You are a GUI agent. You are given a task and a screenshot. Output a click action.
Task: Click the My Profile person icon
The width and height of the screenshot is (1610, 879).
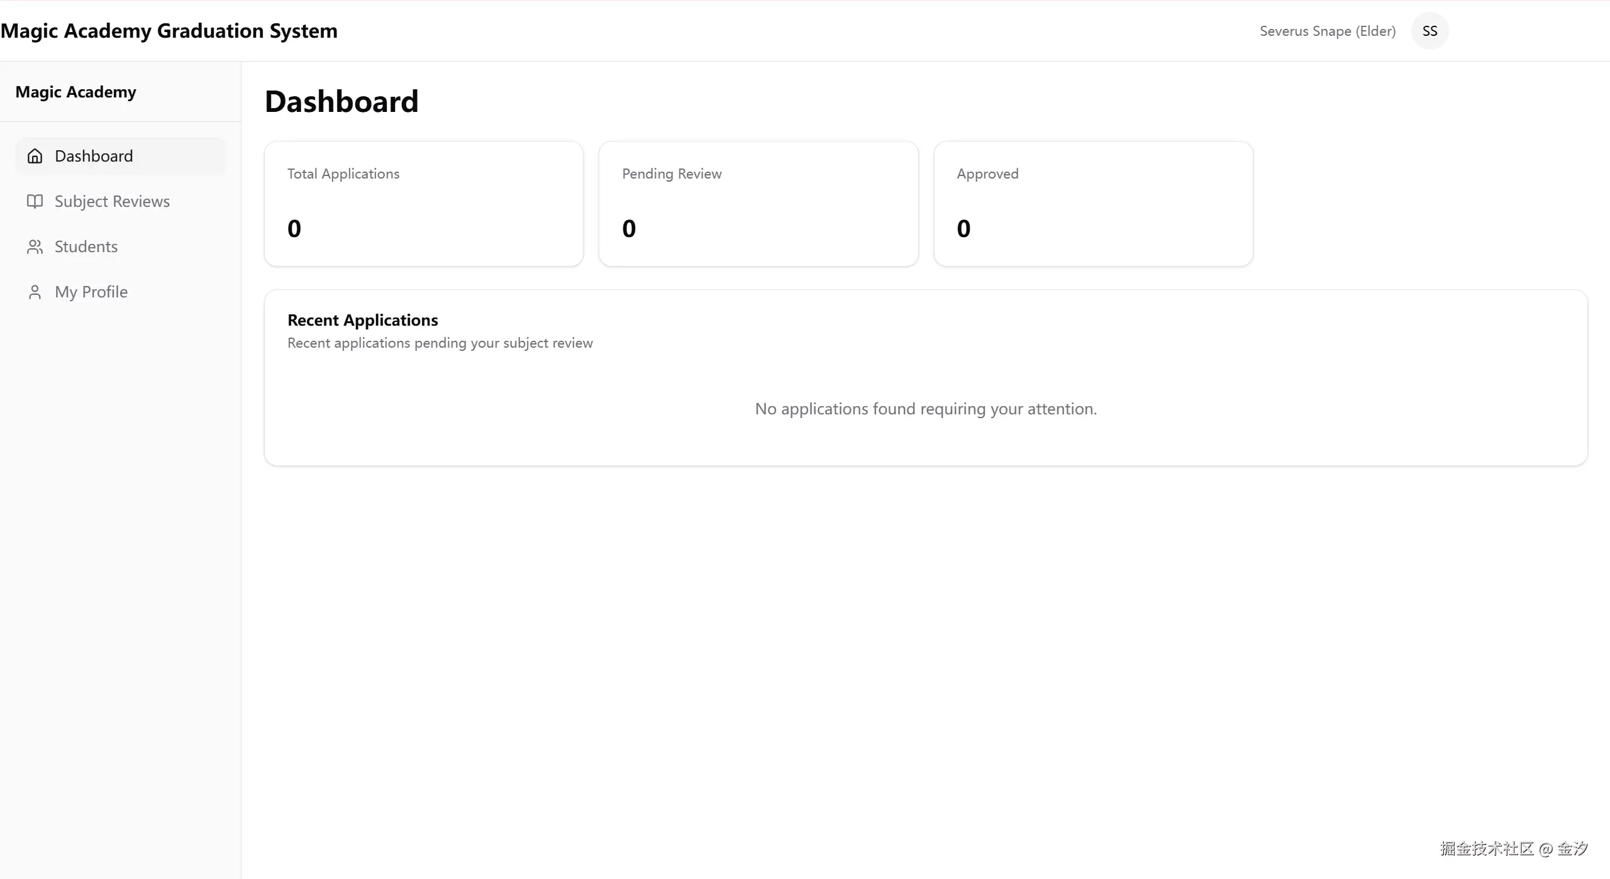click(35, 292)
